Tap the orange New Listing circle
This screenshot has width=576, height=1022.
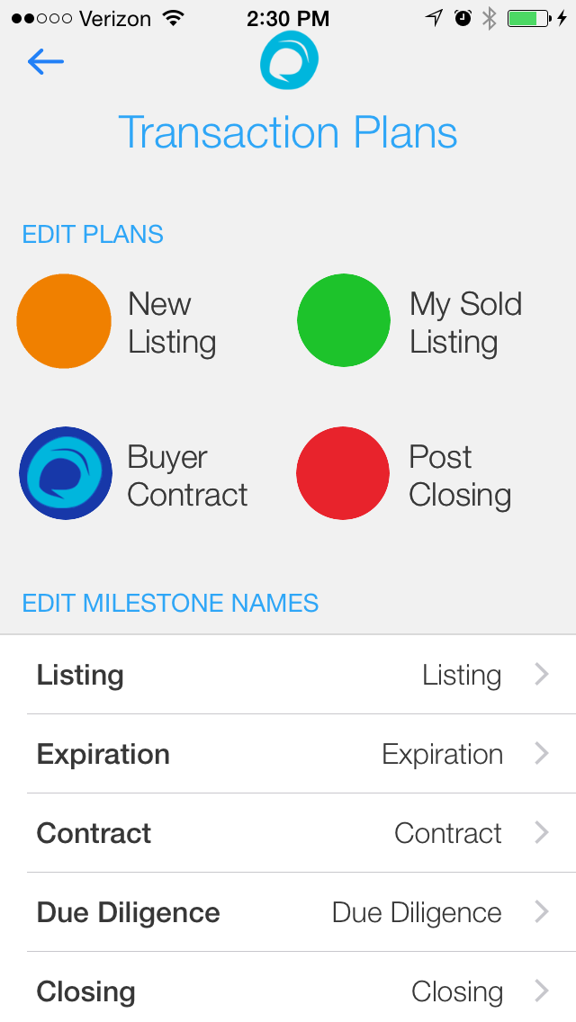(64, 321)
